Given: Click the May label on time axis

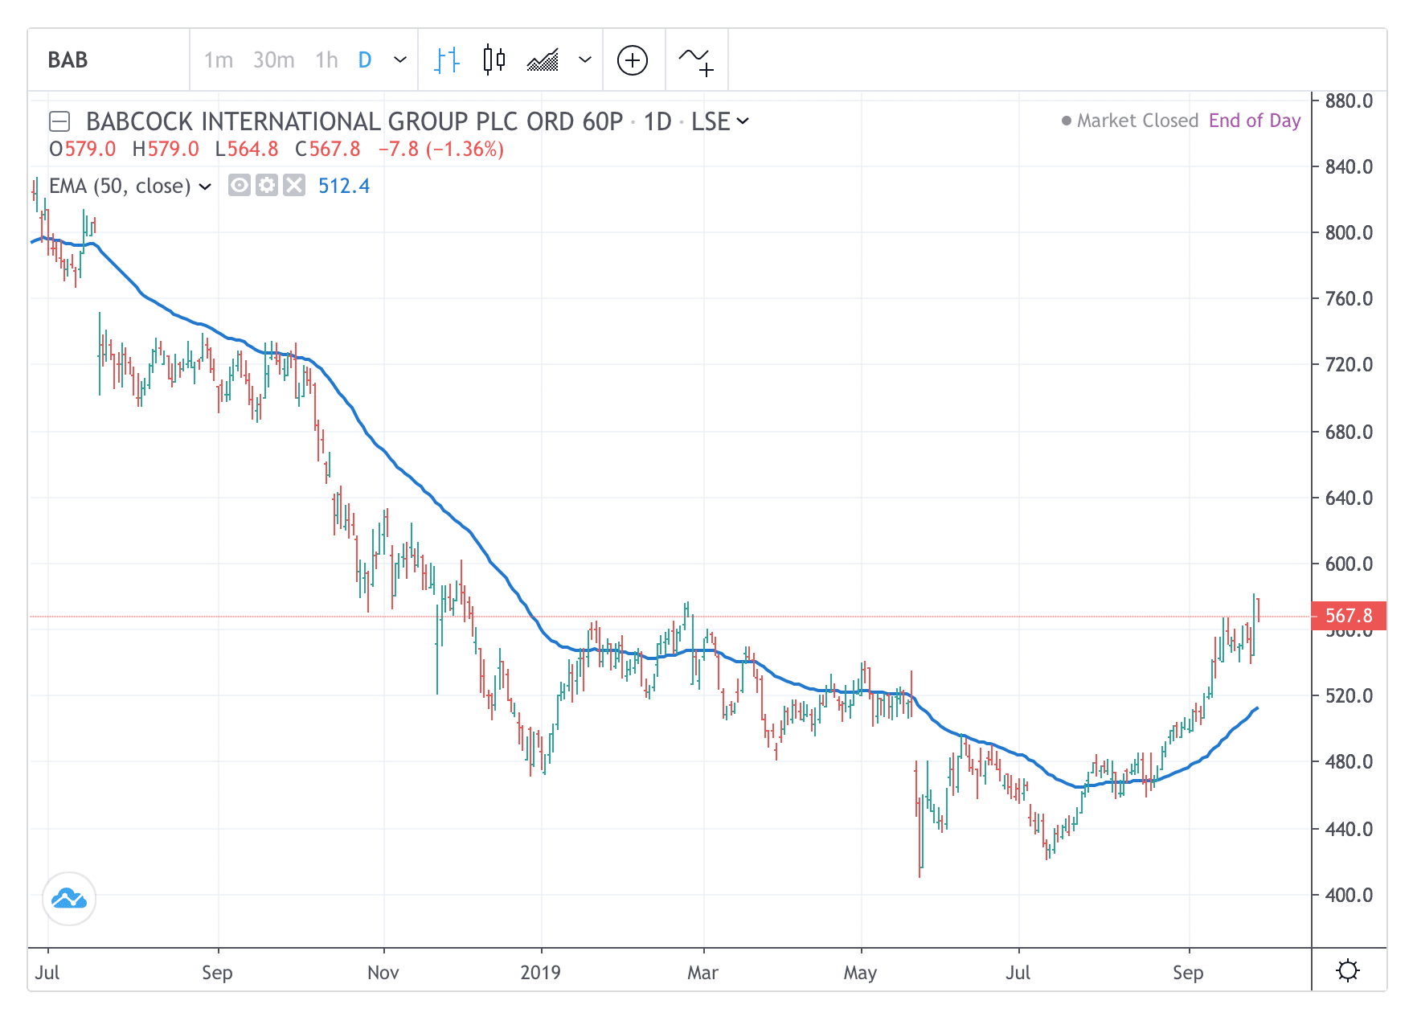Looking at the screenshot, I should point(860,973).
